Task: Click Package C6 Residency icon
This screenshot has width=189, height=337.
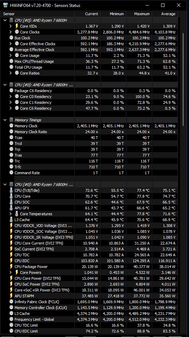Action: pyautogui.click(x=11, y=90)
